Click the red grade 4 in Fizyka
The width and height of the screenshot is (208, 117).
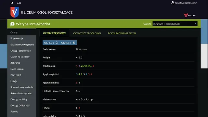click(x=79, y=108)
